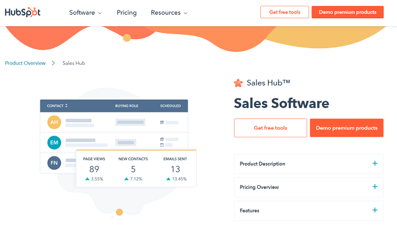Click the BUYING ROLE column header

pos(126,106)
